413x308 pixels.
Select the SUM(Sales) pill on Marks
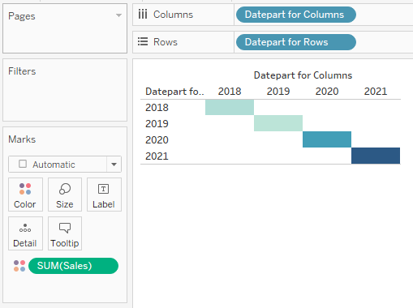click(x=73, y=266)
